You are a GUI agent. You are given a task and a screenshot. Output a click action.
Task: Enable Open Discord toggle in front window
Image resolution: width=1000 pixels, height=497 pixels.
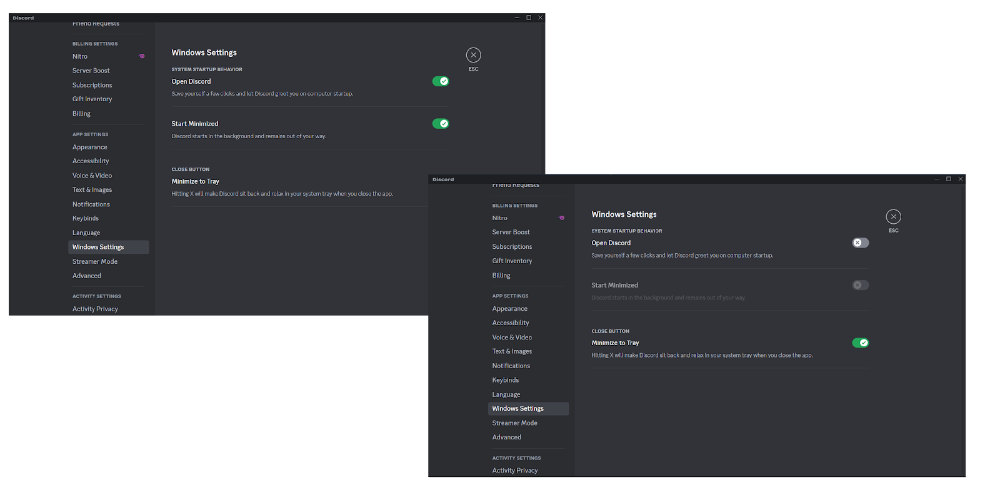pos(861,243)
